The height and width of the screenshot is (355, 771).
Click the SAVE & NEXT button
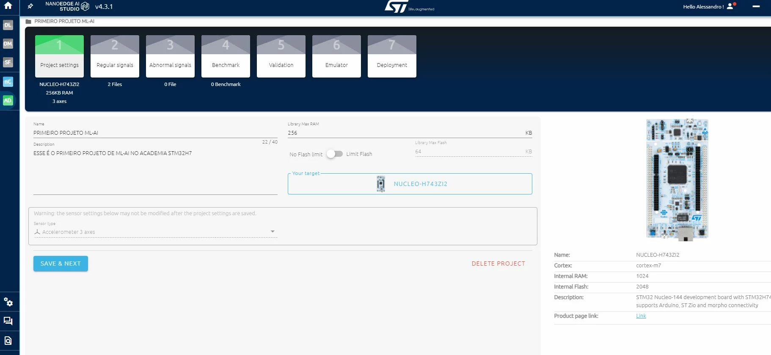click(x=61, y=263)
